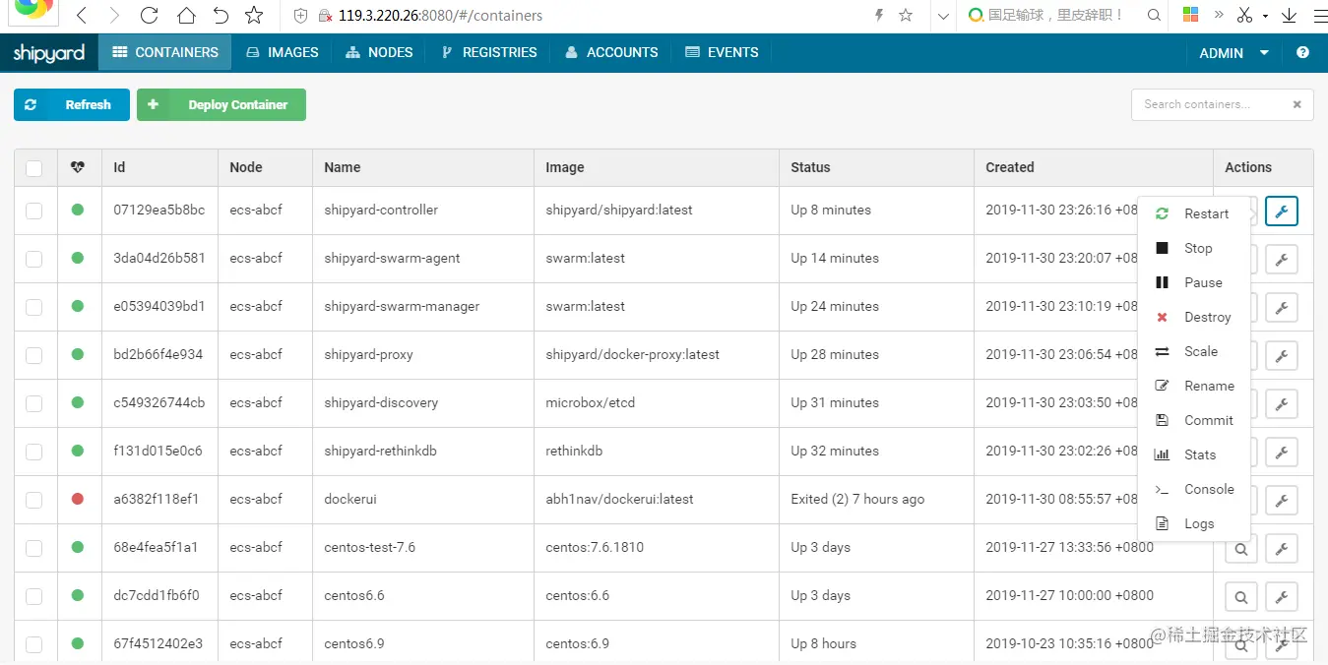Check the box for shipyard-controller row
The width and height of the screenshot is (1328, 665).
(34, 211)
